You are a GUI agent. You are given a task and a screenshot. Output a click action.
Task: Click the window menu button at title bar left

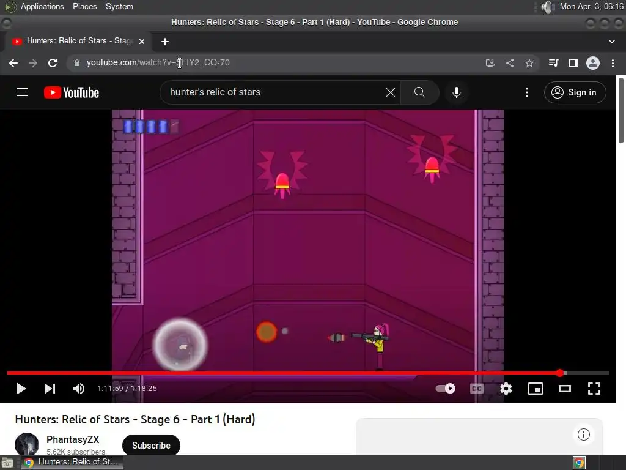[x=7, y=23]
